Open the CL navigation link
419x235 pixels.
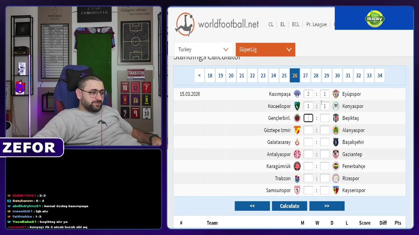271,24
